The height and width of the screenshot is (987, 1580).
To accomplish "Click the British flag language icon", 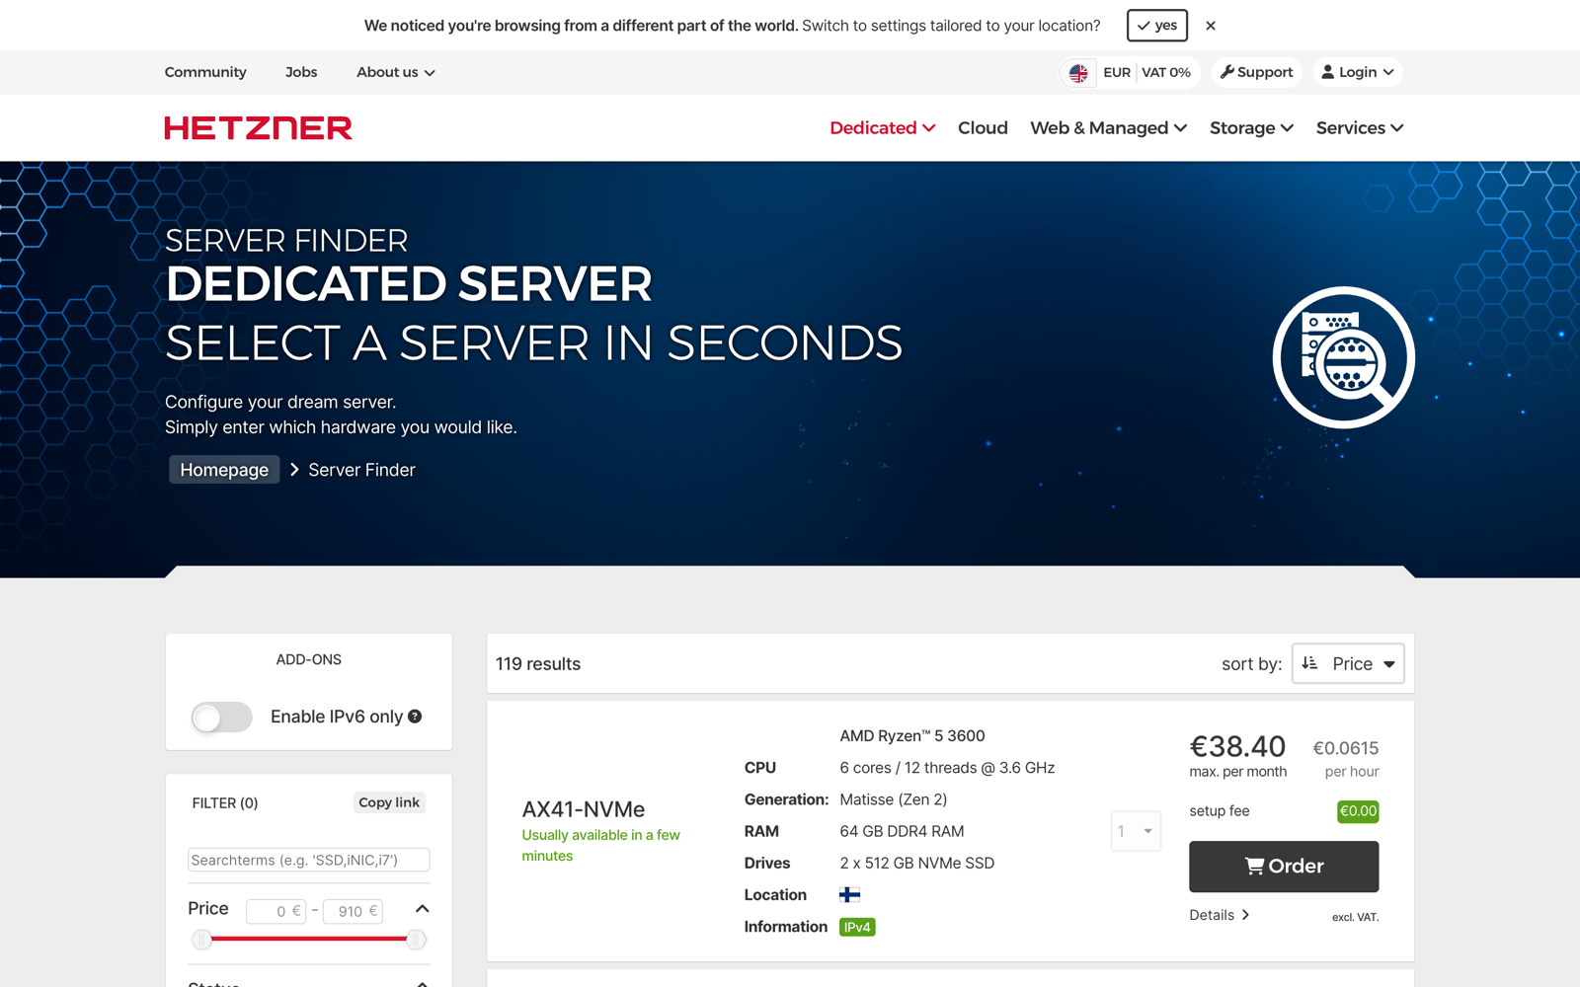I will (1079, 71).
